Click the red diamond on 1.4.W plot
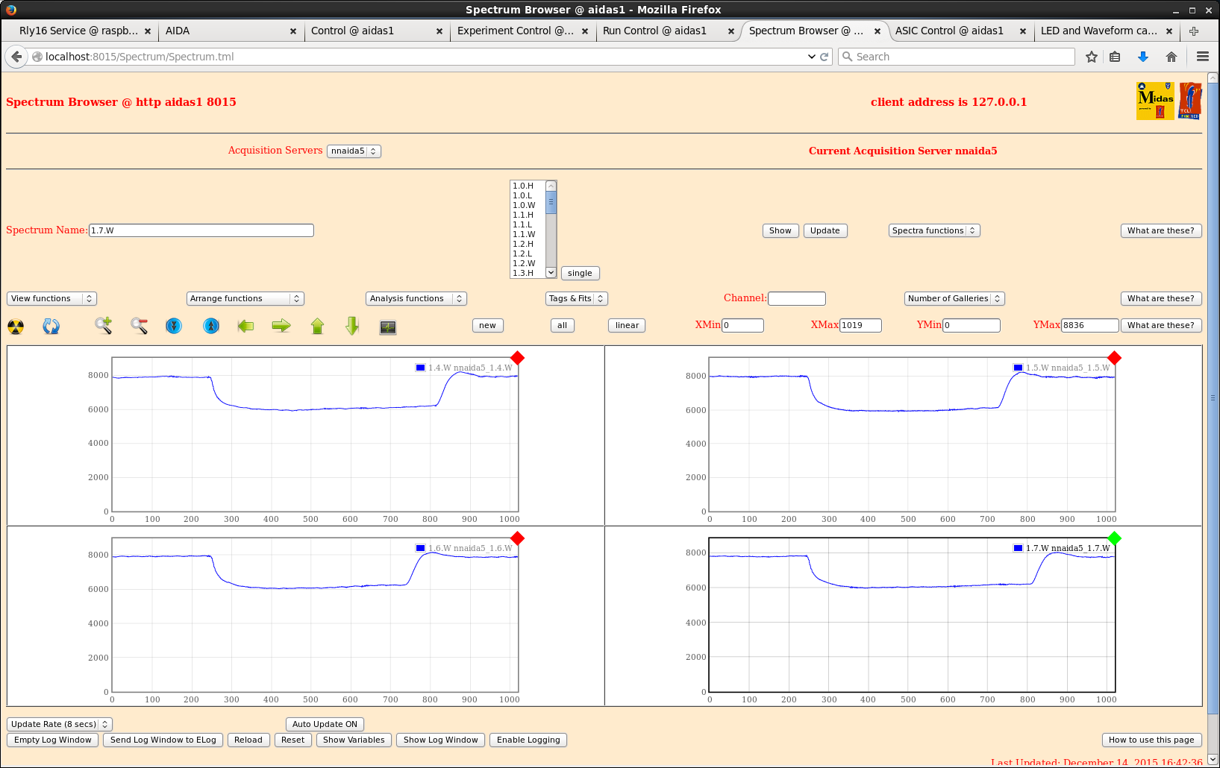The width and height of the screenshot is (1220, 768). click(517, 358)
